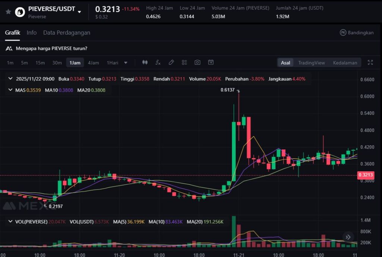Expand more timeframe options after 1Hari
This screenshot has width=382, height=257.
click(x=126, y=63)
